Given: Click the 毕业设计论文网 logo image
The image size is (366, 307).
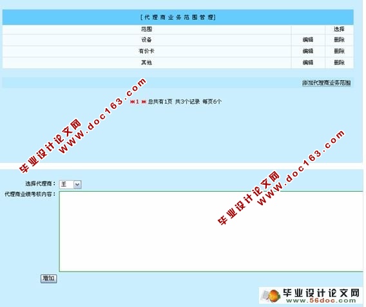Looking at the screenshot, I should [311, 295].
